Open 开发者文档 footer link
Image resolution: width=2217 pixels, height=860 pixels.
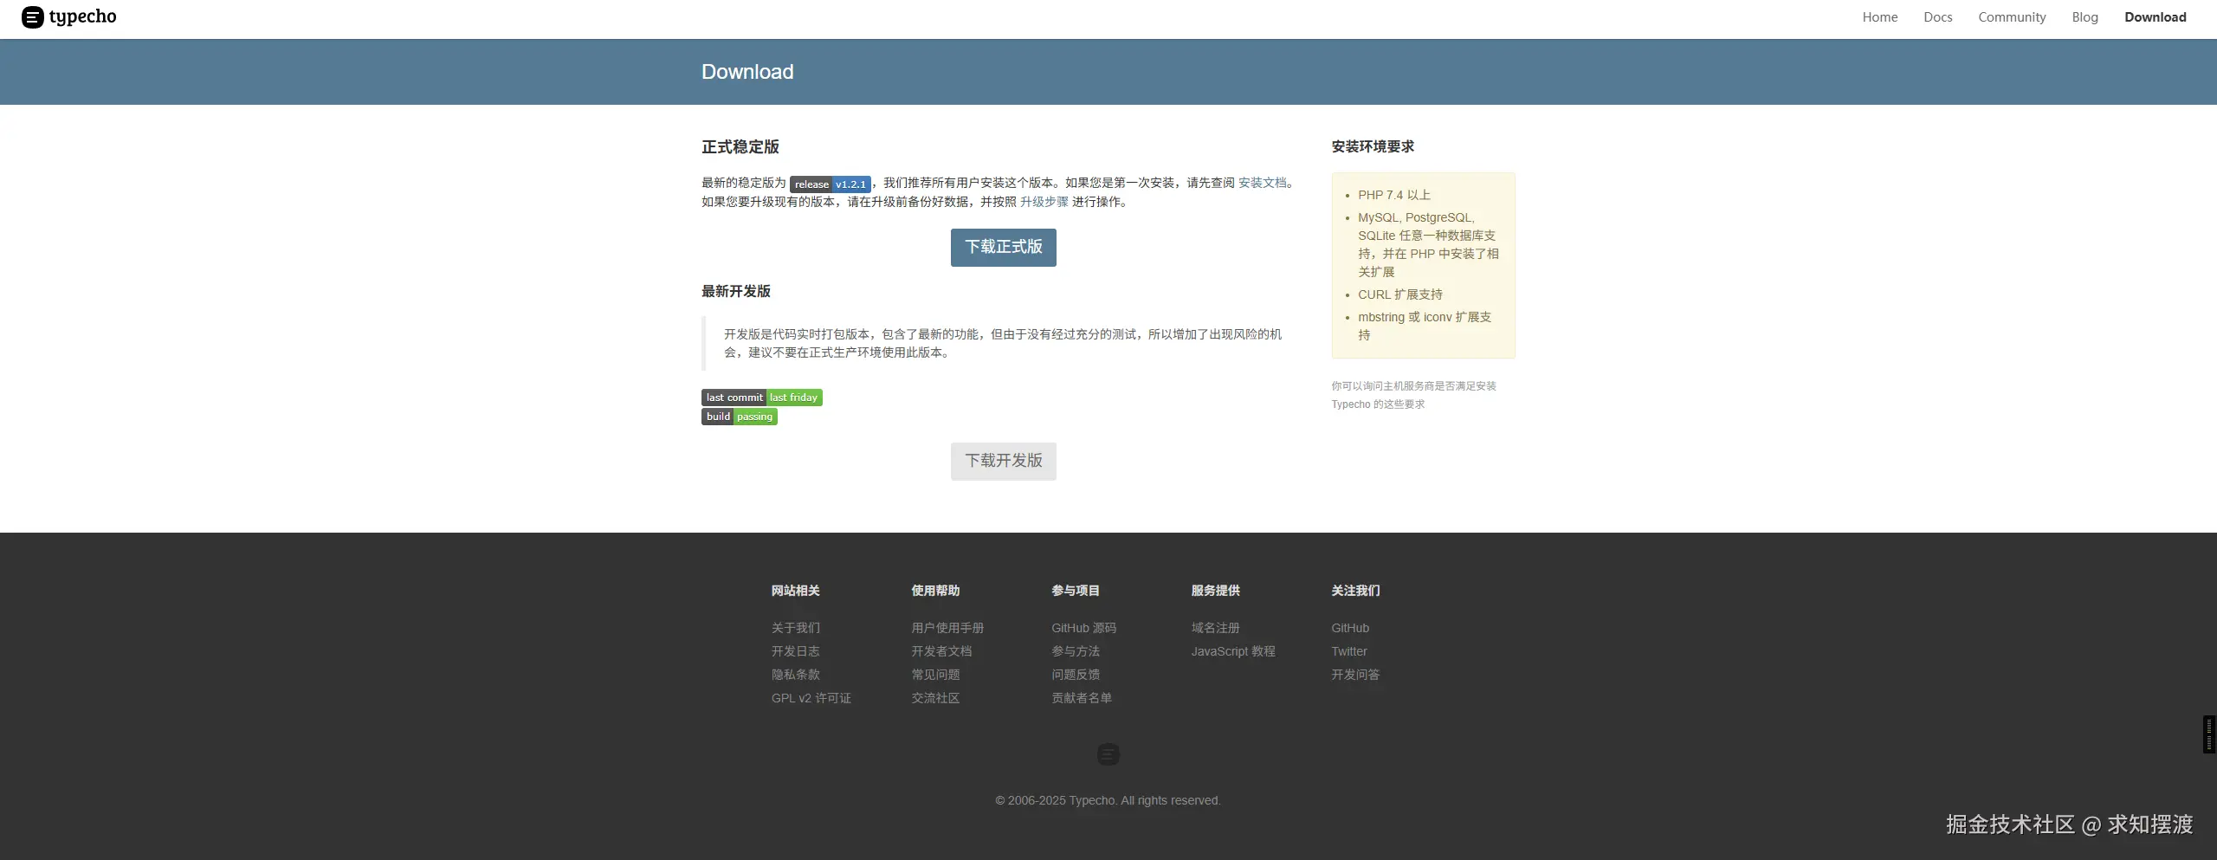pos(941,651)
